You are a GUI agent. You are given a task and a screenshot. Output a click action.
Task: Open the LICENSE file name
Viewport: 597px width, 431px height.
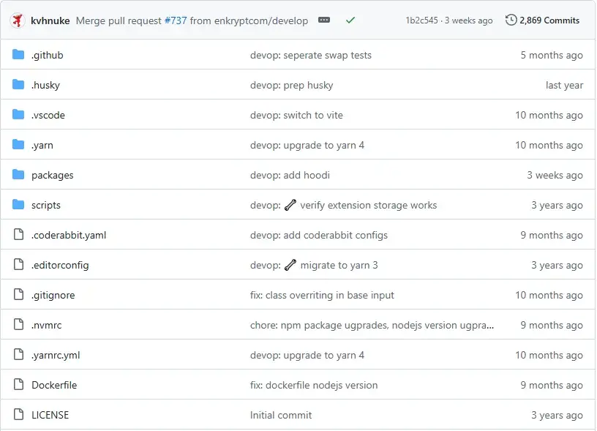(x=50, y=415)
